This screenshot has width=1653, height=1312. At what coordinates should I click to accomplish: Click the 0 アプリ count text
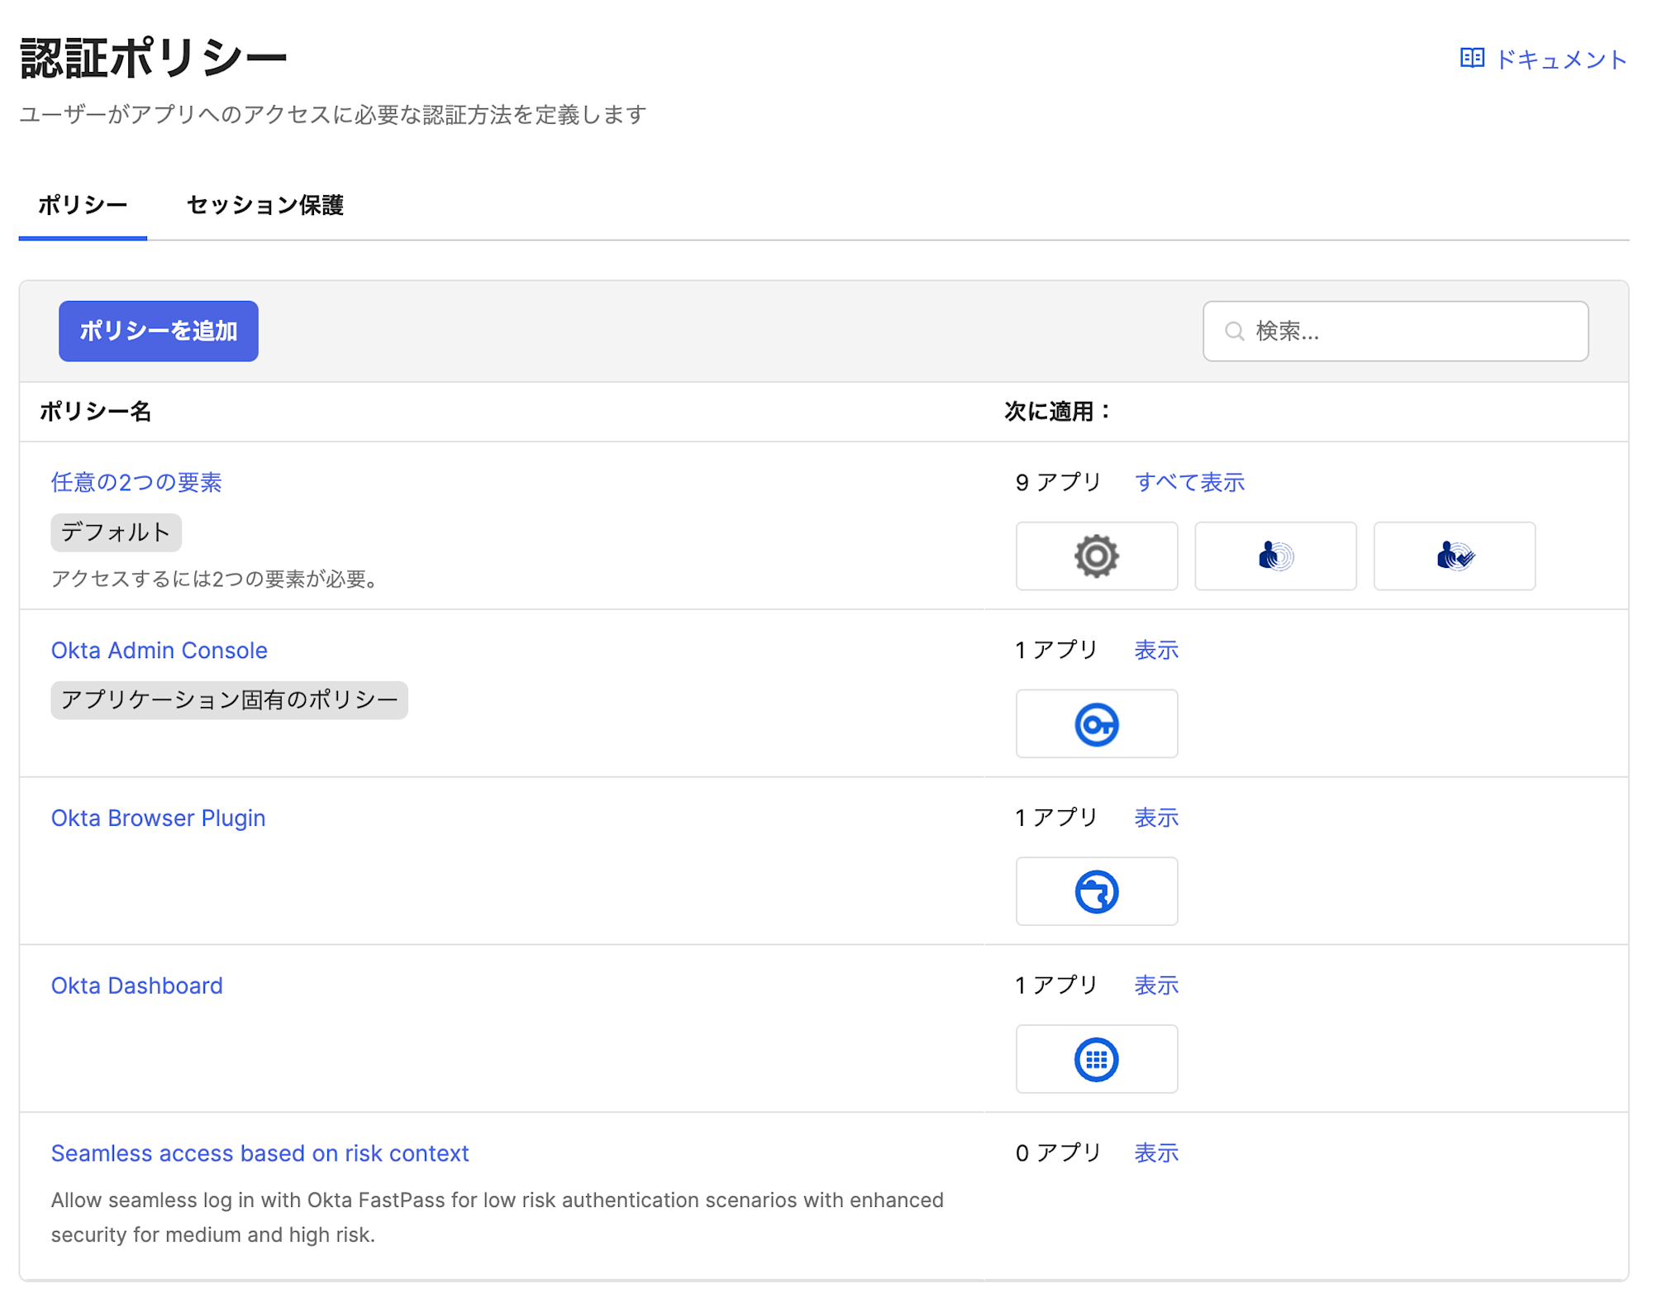[1058, 1153]
